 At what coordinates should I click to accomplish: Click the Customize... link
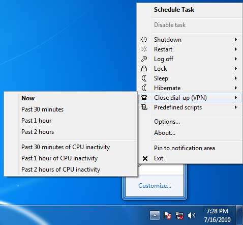[x=155, y=186]
